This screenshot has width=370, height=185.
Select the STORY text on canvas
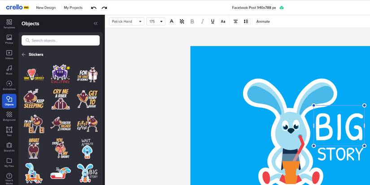pyautogui.click(x=340, y=154)
